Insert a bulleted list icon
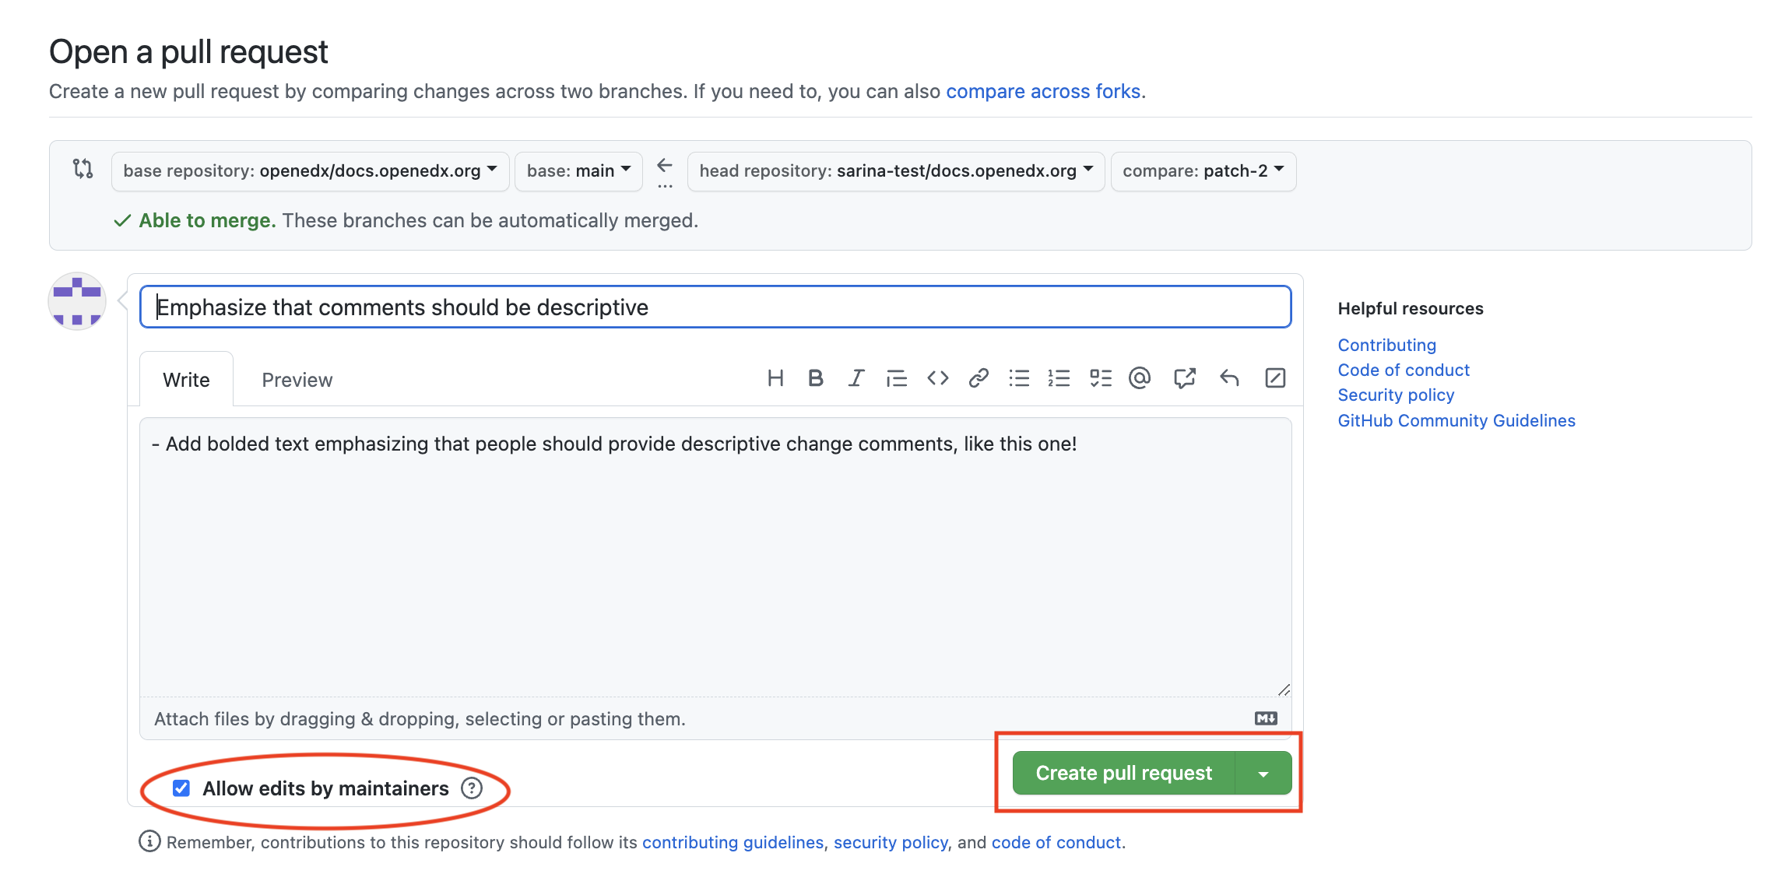Viewport: 1792px width, 881px height. 1018,378
